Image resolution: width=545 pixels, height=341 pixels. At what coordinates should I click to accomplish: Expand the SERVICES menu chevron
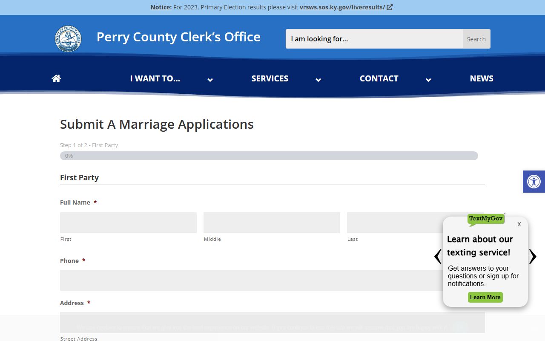tap(318, 80)
